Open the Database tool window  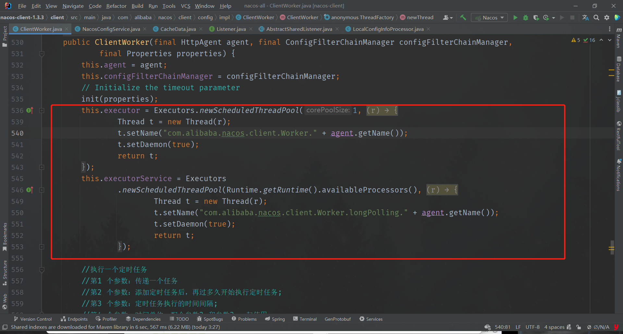coord(619,69)
